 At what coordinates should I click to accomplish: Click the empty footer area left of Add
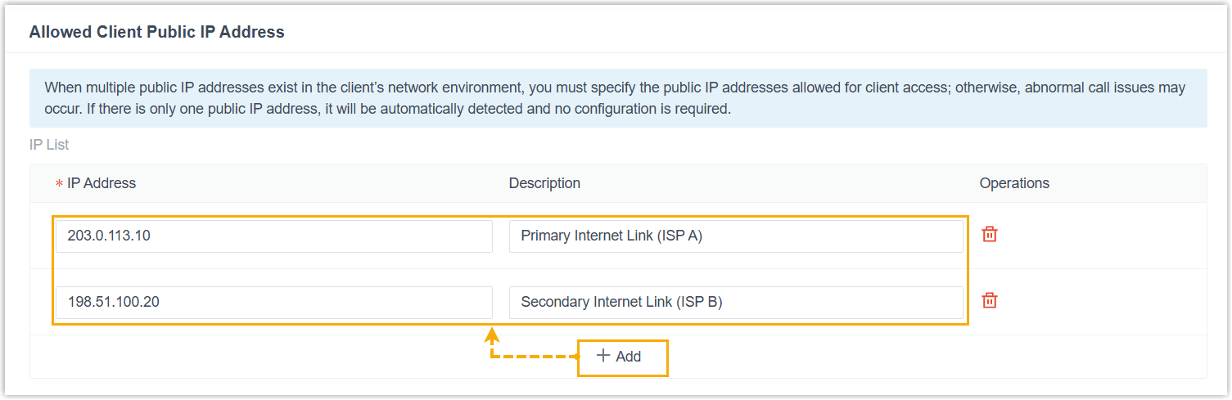[246, 357]
